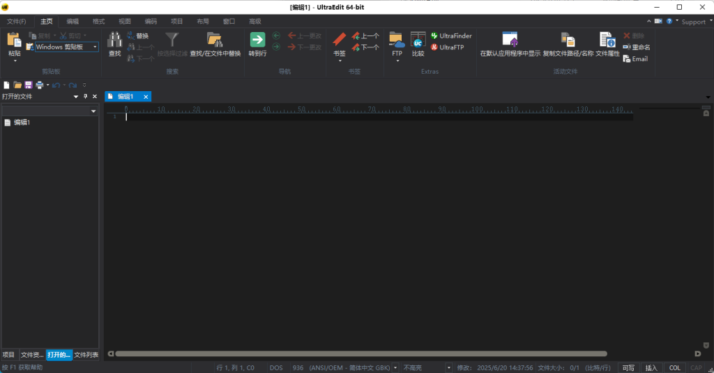Image resolution: width=714 pixels, height=373 pixels.
Task: Select the 项目 tab at panel bottom
Action: (x=8, y=355)
